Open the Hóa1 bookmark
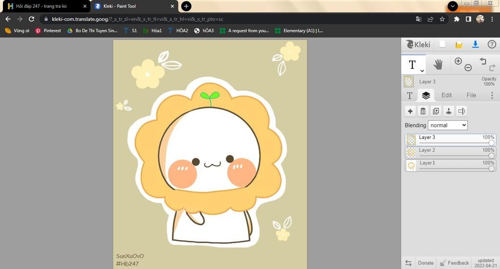 click(x=152, y=31)
